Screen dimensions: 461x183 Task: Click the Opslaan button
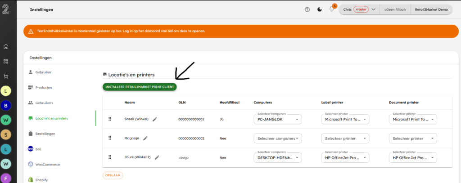click(113, 175)
